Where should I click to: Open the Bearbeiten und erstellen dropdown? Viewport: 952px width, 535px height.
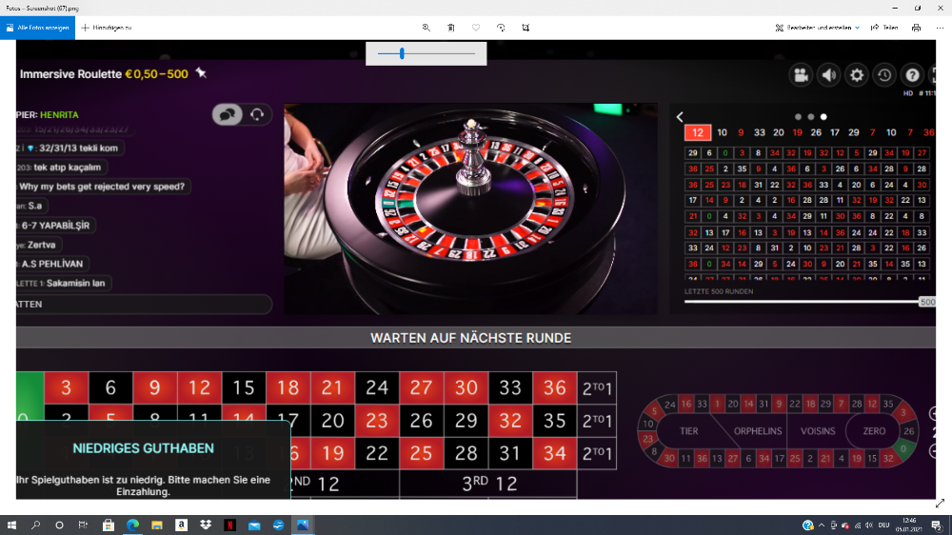click(x=819, y=28)
